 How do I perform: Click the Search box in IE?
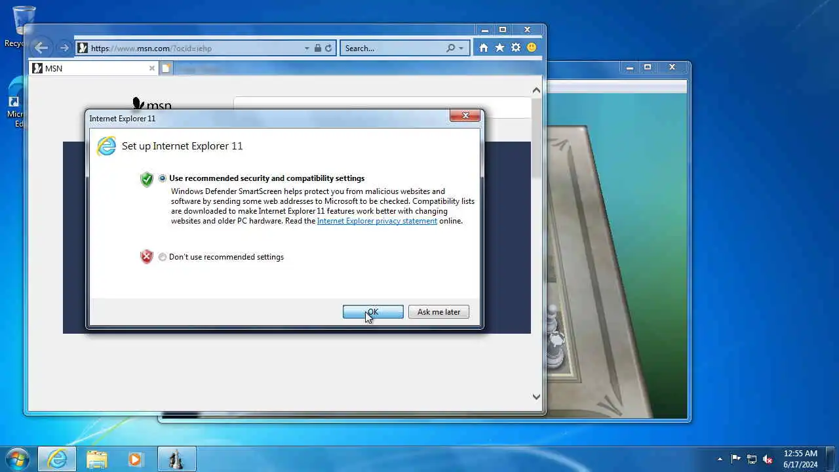coord(393,48)
